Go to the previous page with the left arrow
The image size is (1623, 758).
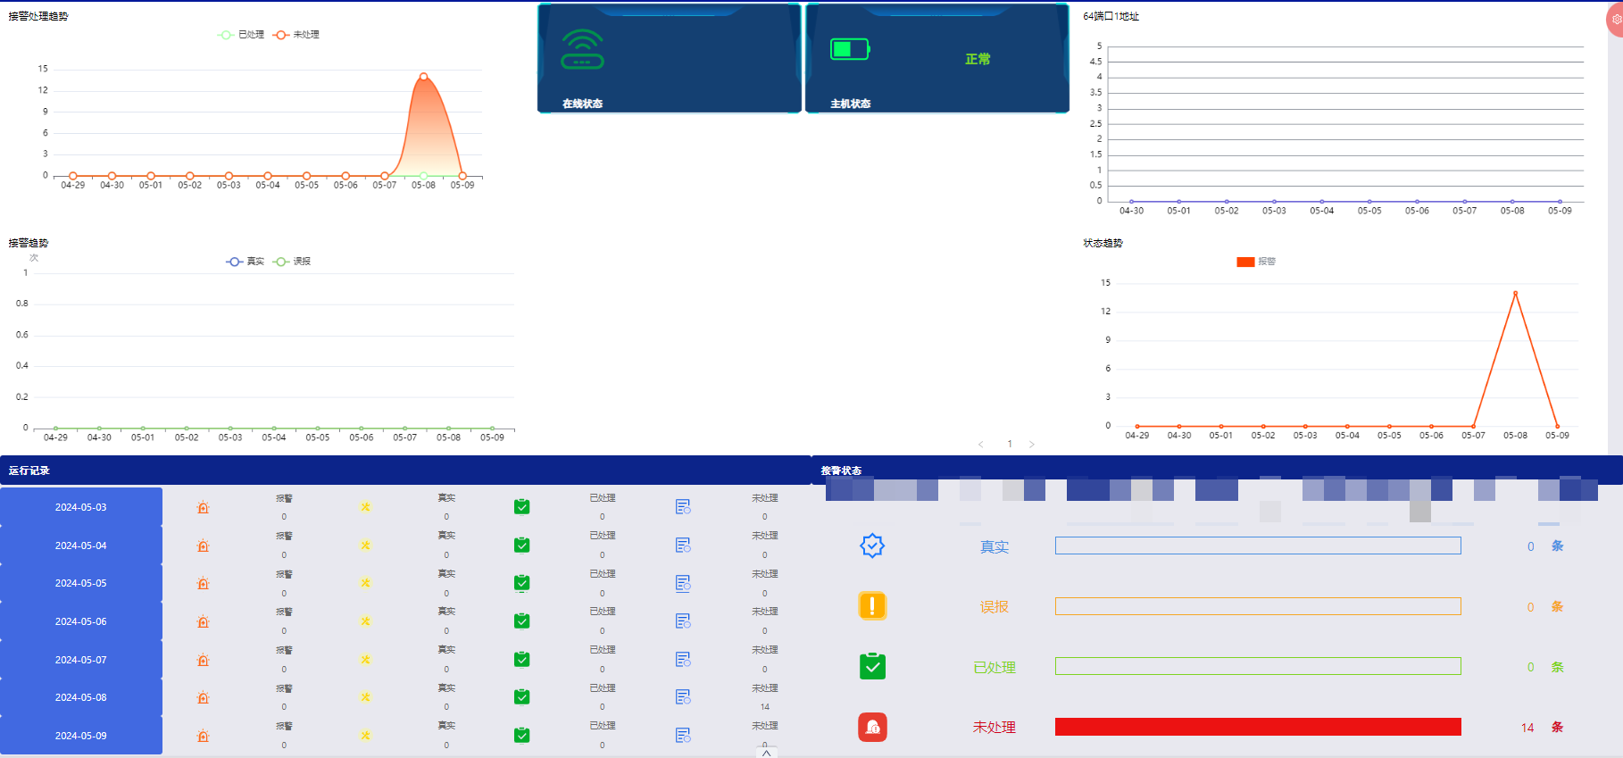[x=981, y=444]
